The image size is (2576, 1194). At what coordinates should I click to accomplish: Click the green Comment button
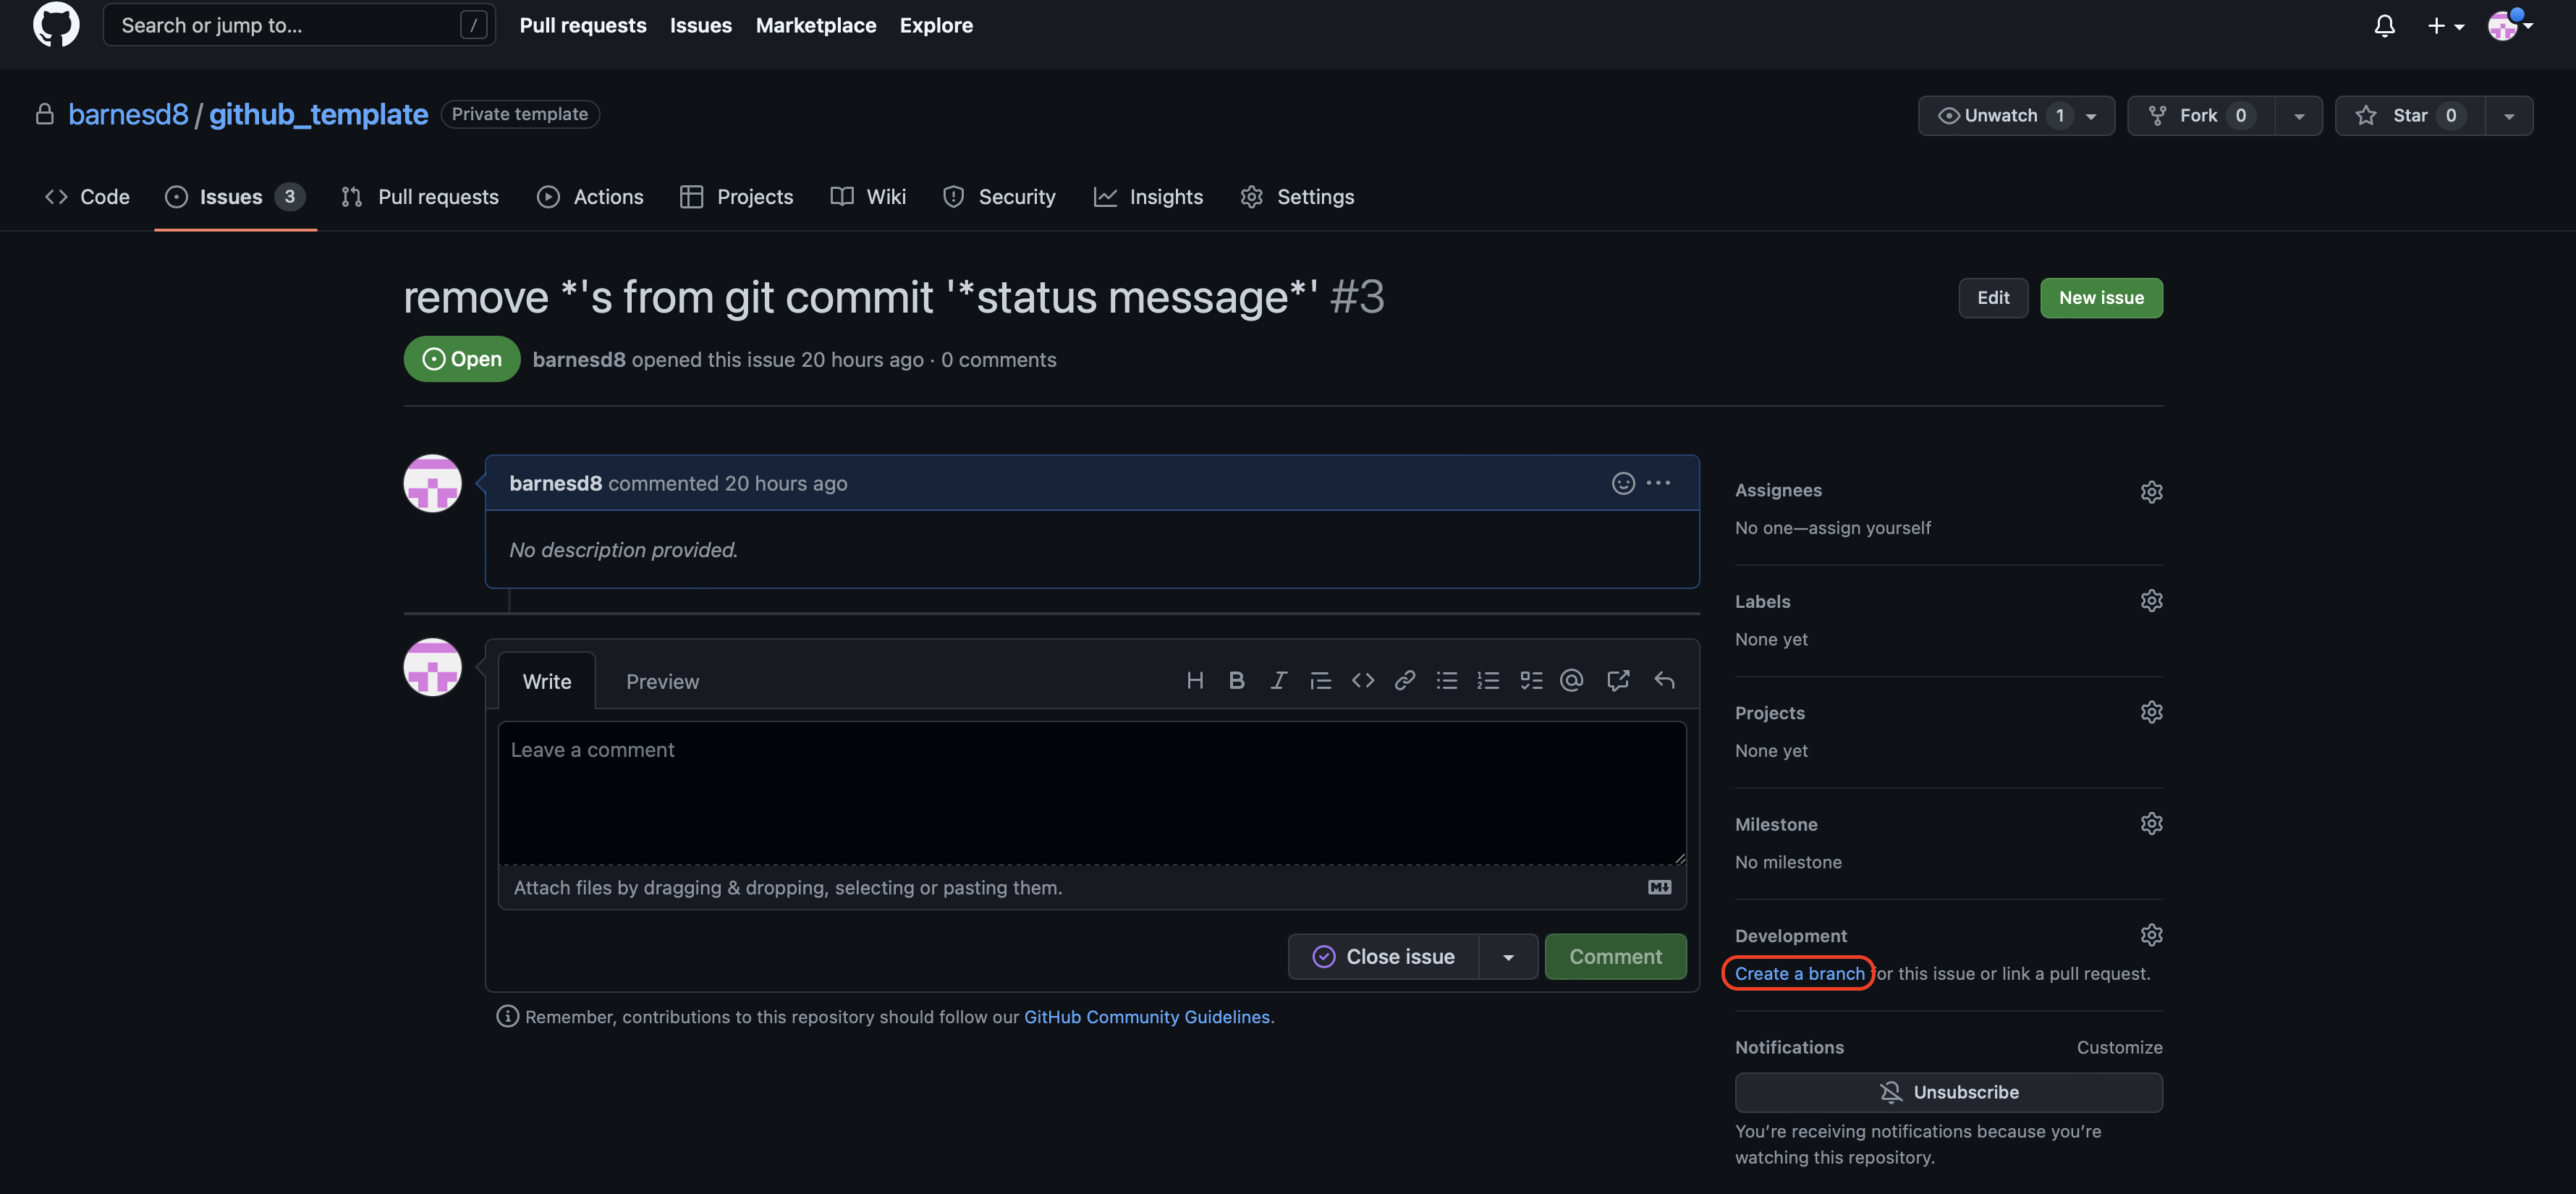tap(1615, 957)
